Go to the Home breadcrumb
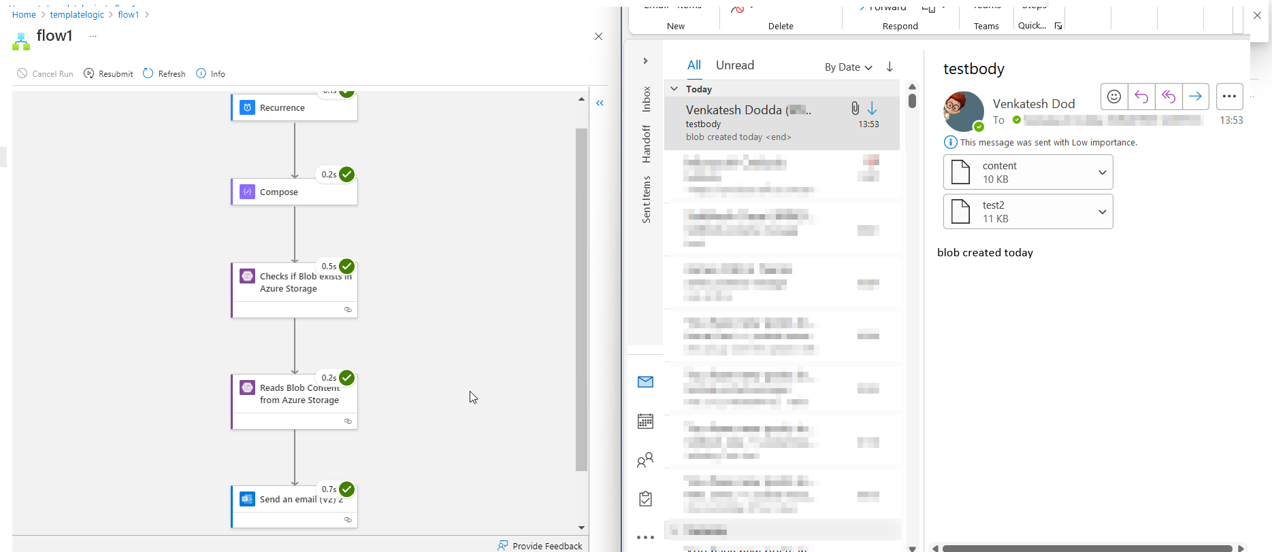The height and width of the screenshot is (552, 1272). coord(24,14)
